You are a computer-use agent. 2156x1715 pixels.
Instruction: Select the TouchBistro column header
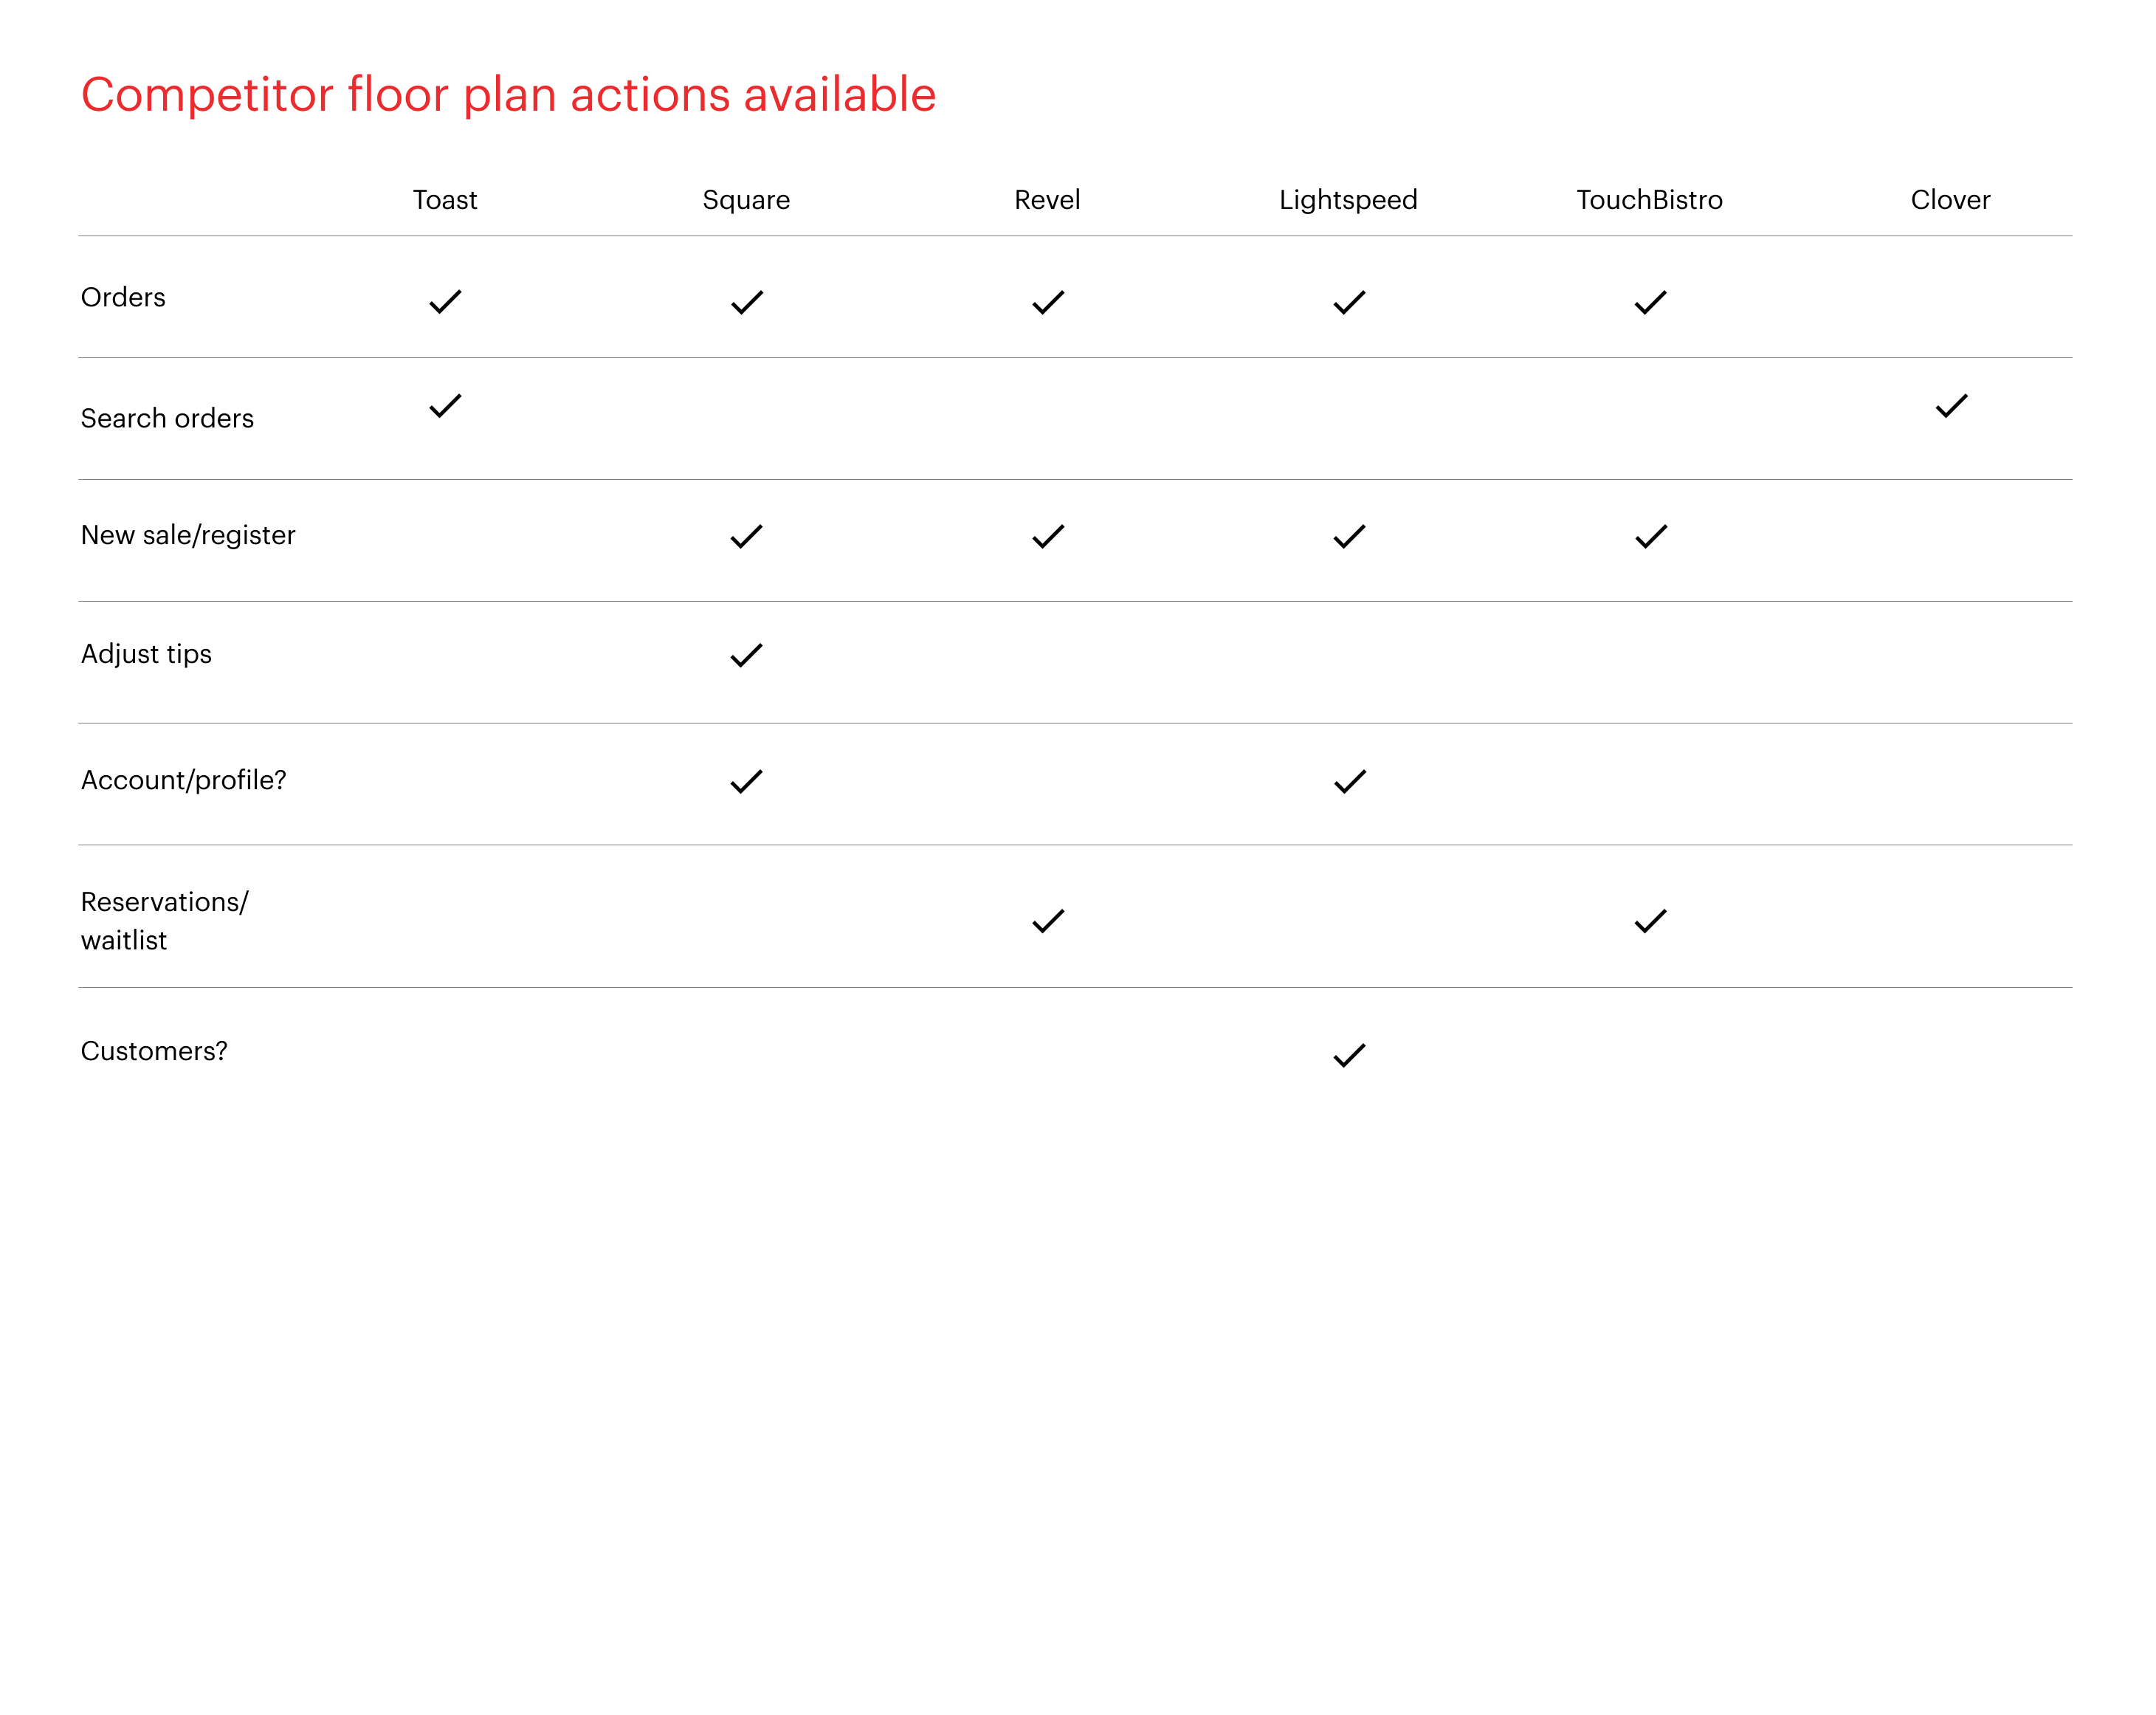click(1649, 200)
